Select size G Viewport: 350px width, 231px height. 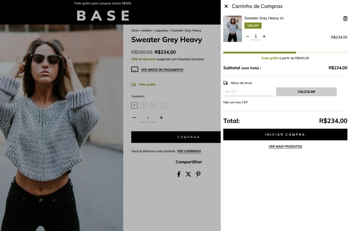point(163,105)
